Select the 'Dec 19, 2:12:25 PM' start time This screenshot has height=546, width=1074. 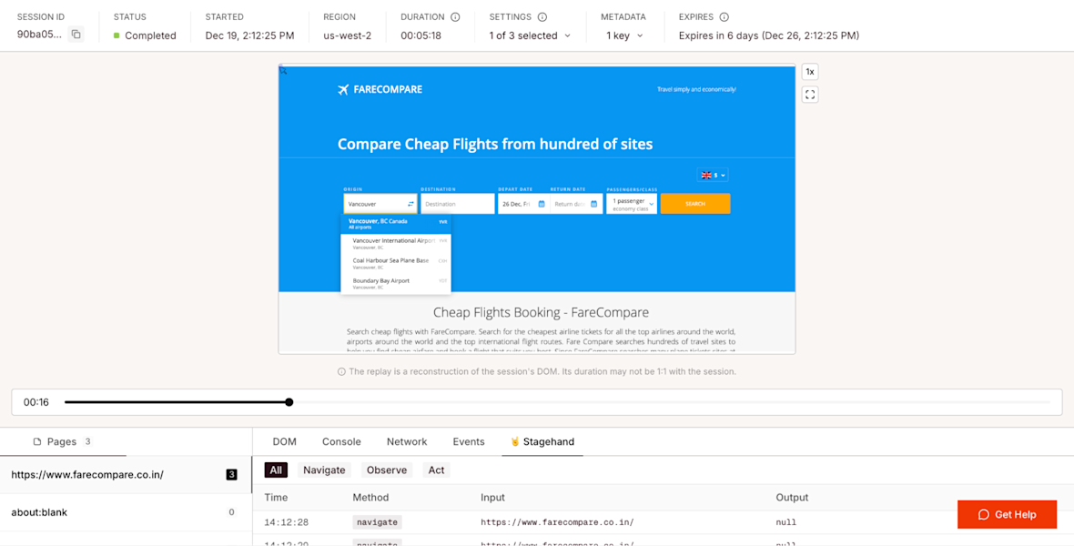(250, 35)
